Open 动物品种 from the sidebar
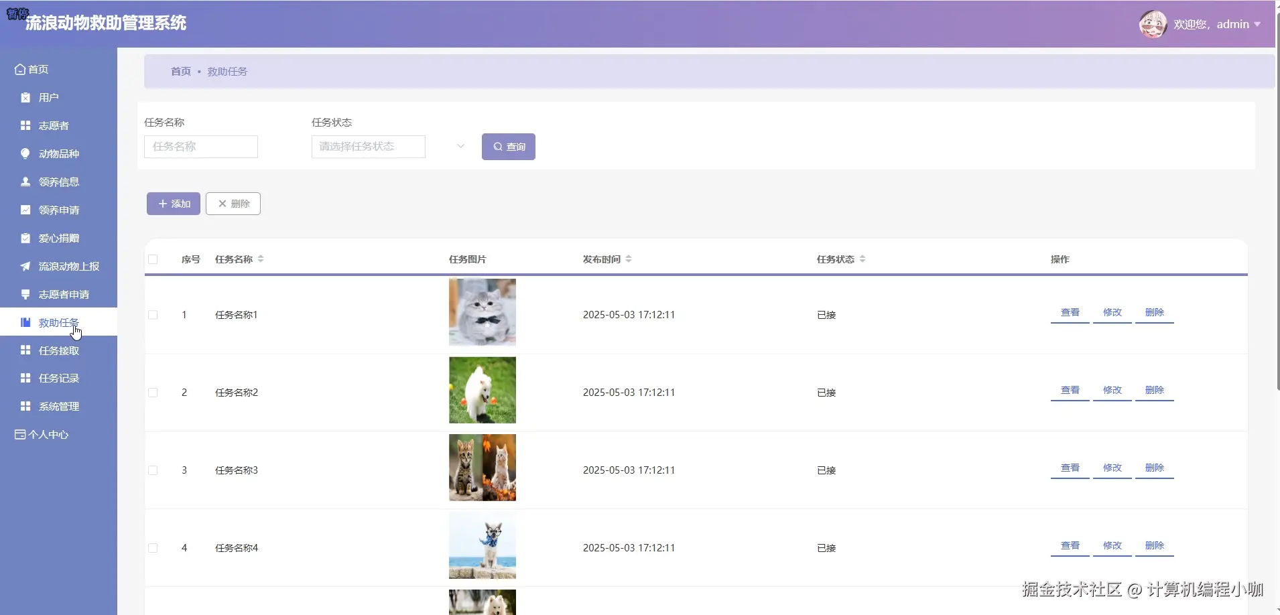The width and height of the screenshot is (1280, 615). (59, 154)
